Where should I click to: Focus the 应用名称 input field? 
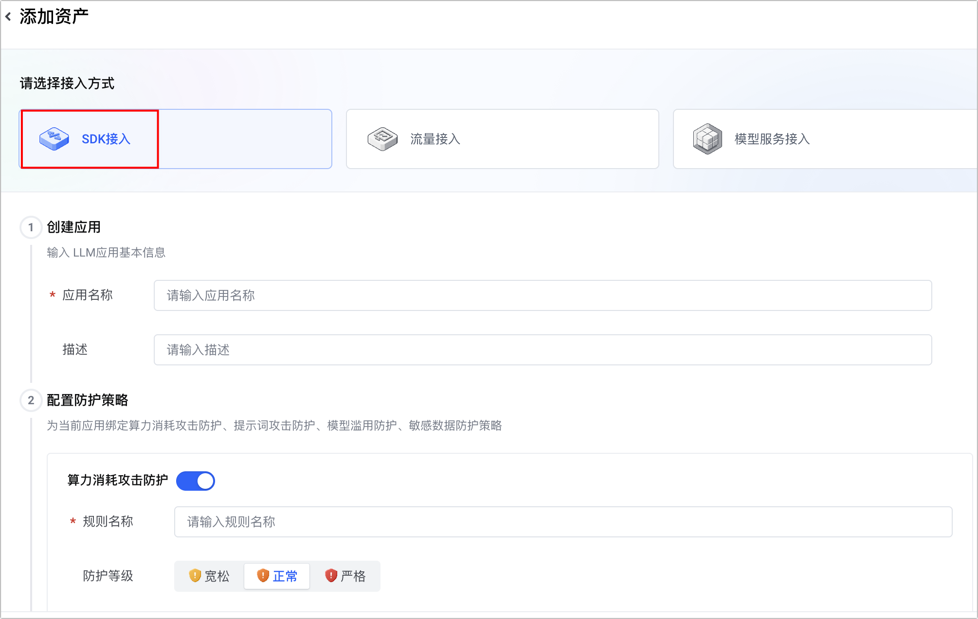543,295
